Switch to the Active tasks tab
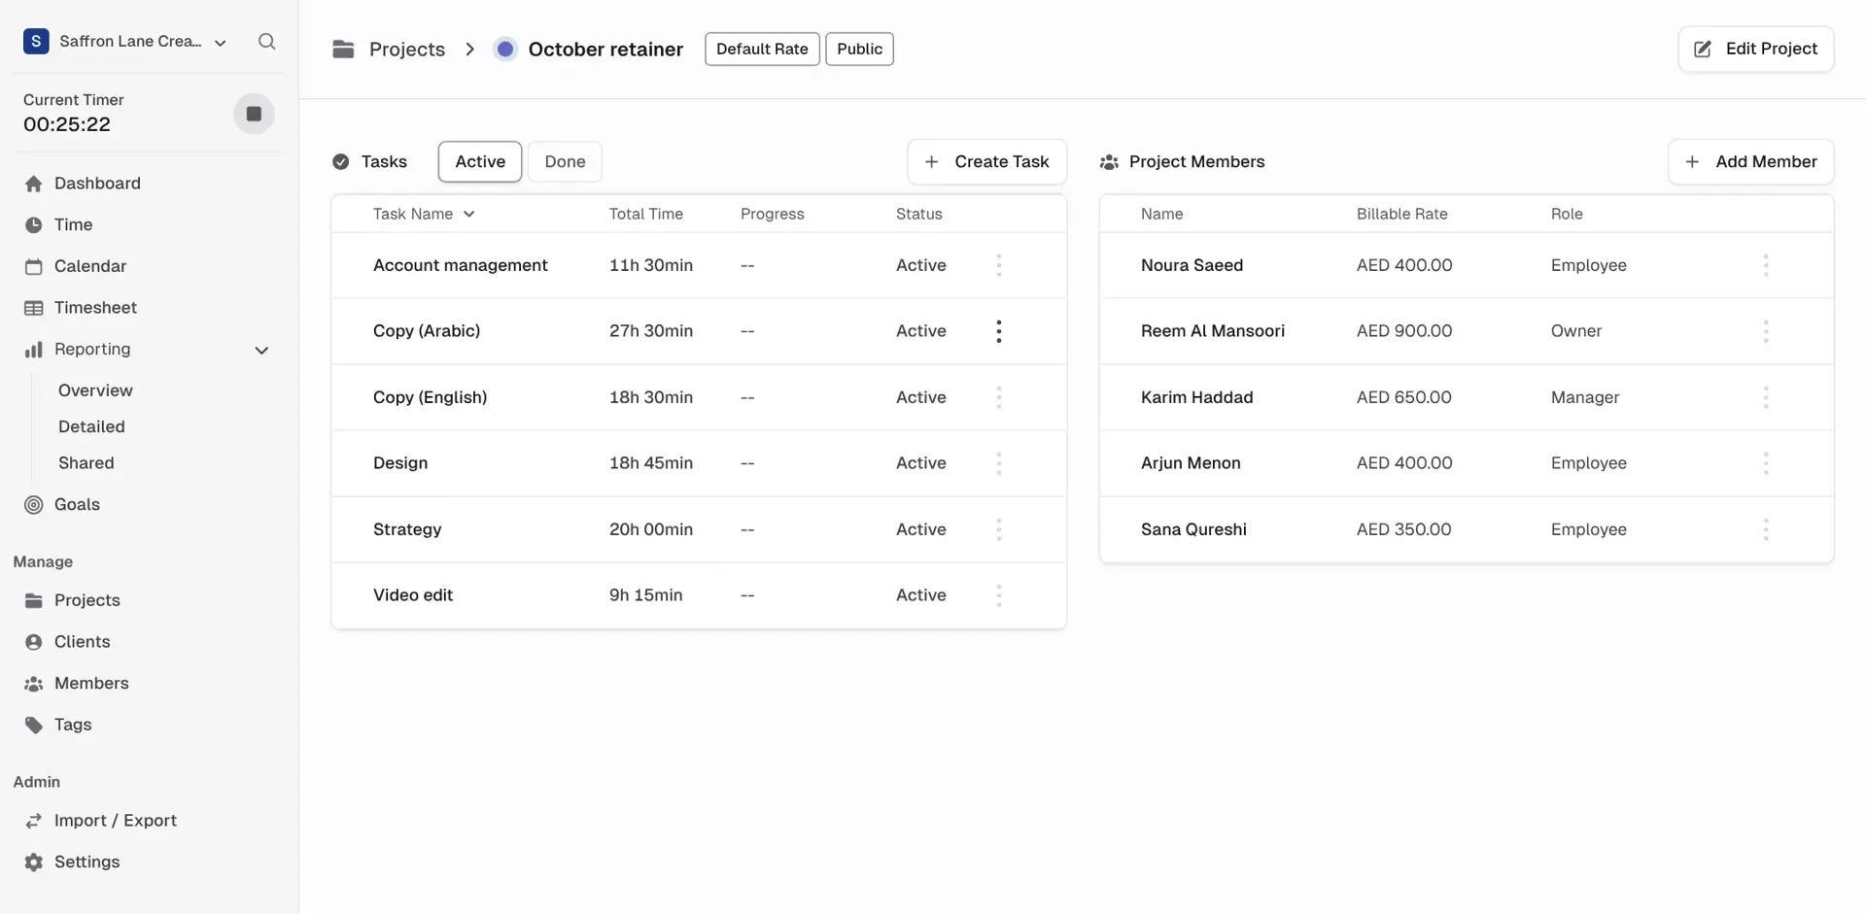Image resolution: width=1866 pixels, height=914 pixels. (480, 161)
